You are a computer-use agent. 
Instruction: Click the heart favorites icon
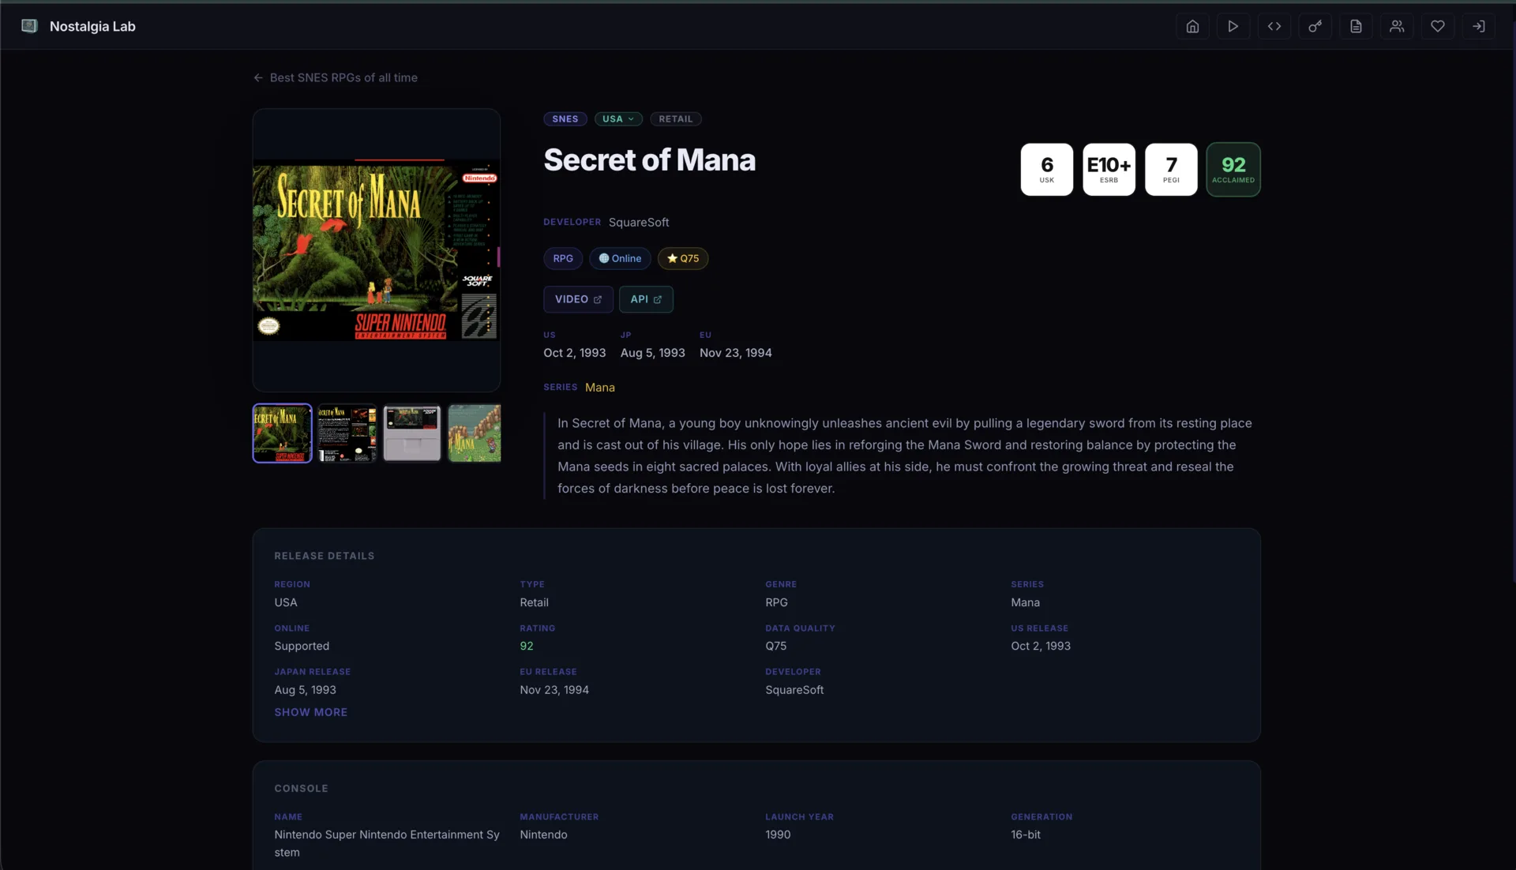click(x=1438, y=26)
